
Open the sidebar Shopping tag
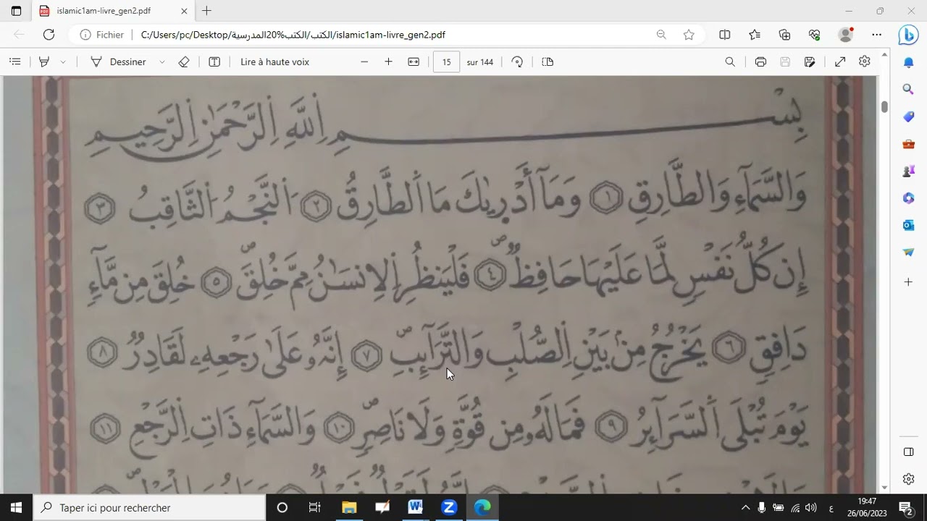908,117
